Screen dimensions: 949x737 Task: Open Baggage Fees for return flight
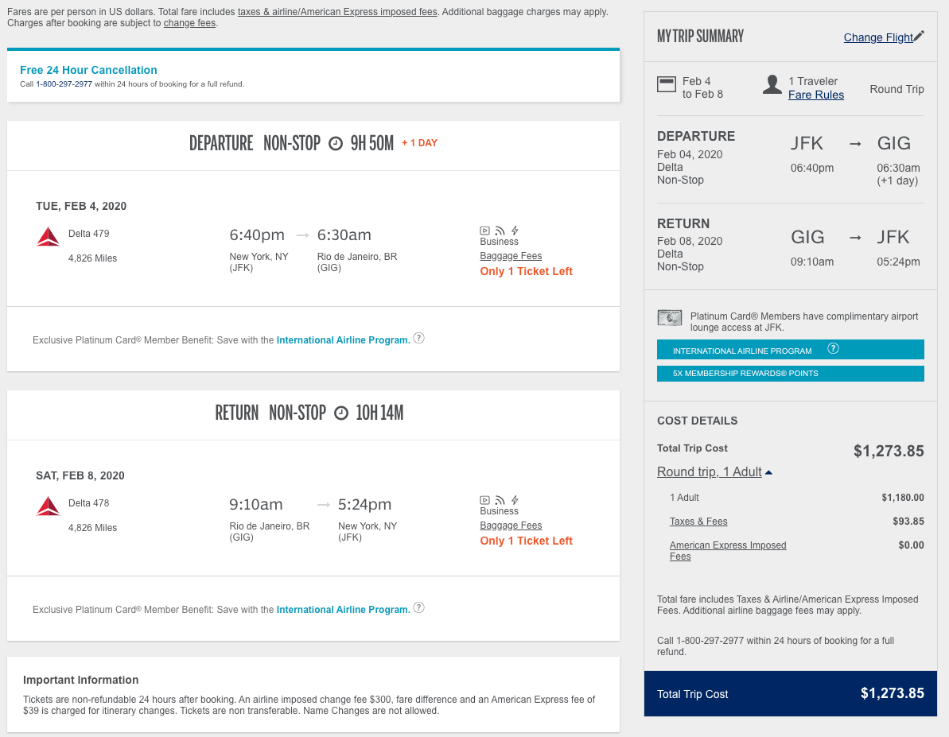click(x=511, y=526)
